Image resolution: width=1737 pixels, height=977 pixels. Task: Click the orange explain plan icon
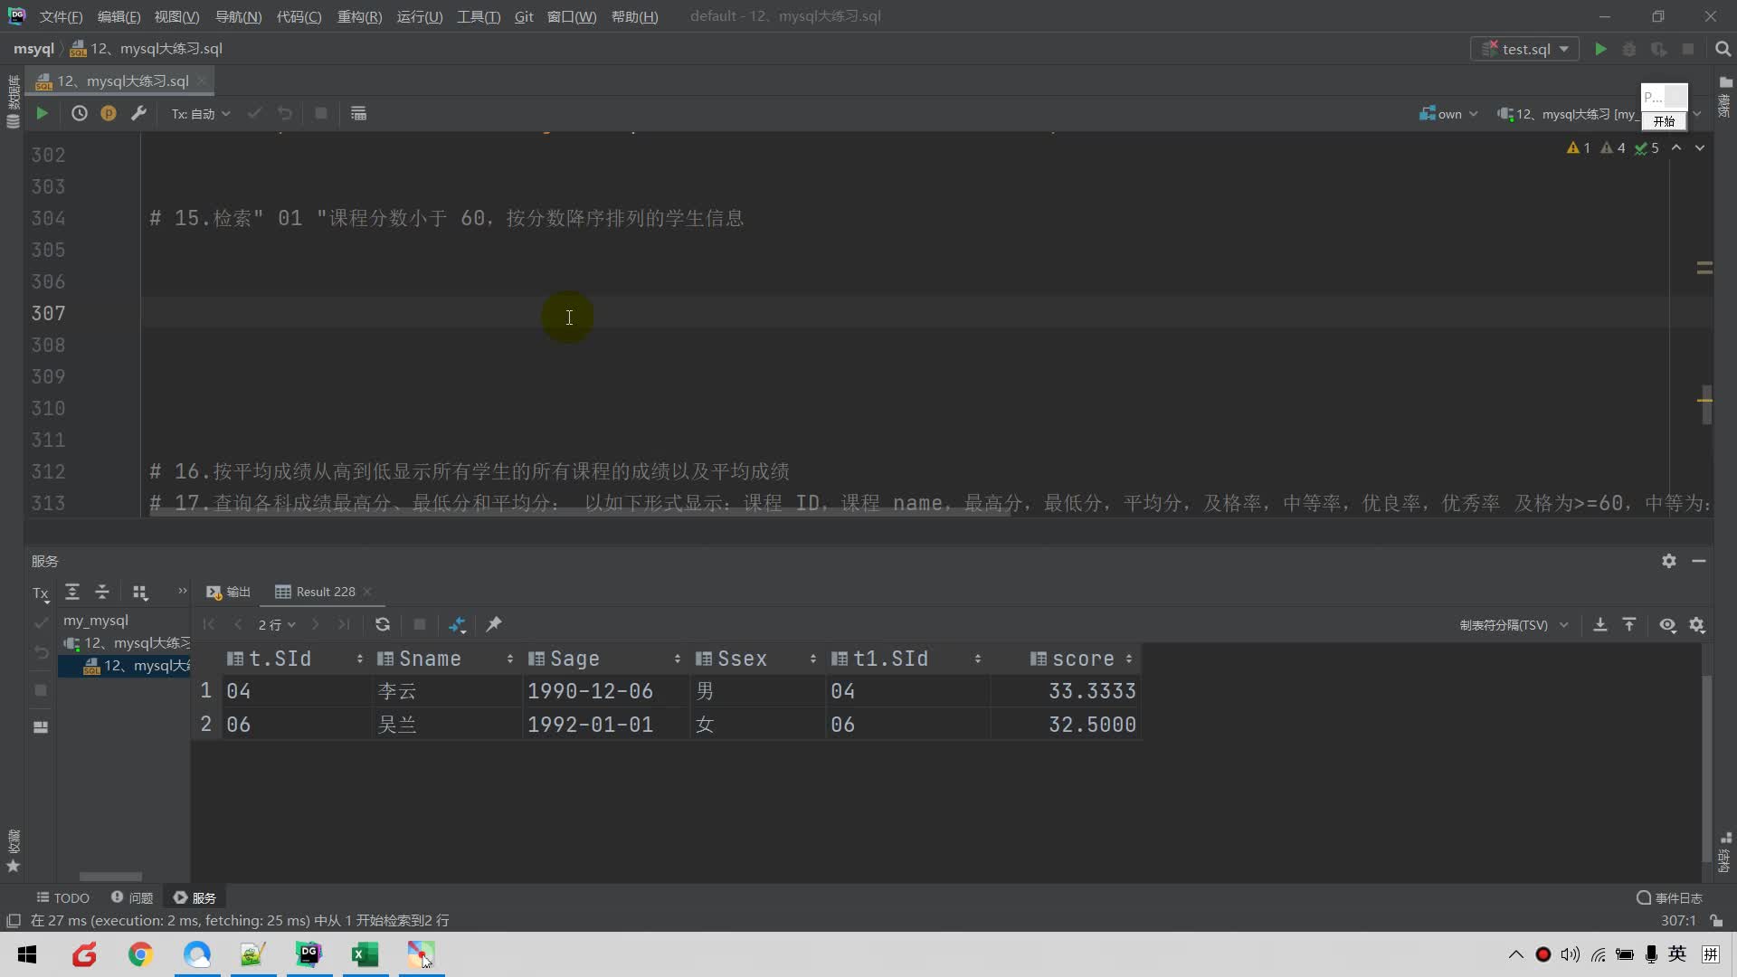pyautogui.click(x=109, y=113)
